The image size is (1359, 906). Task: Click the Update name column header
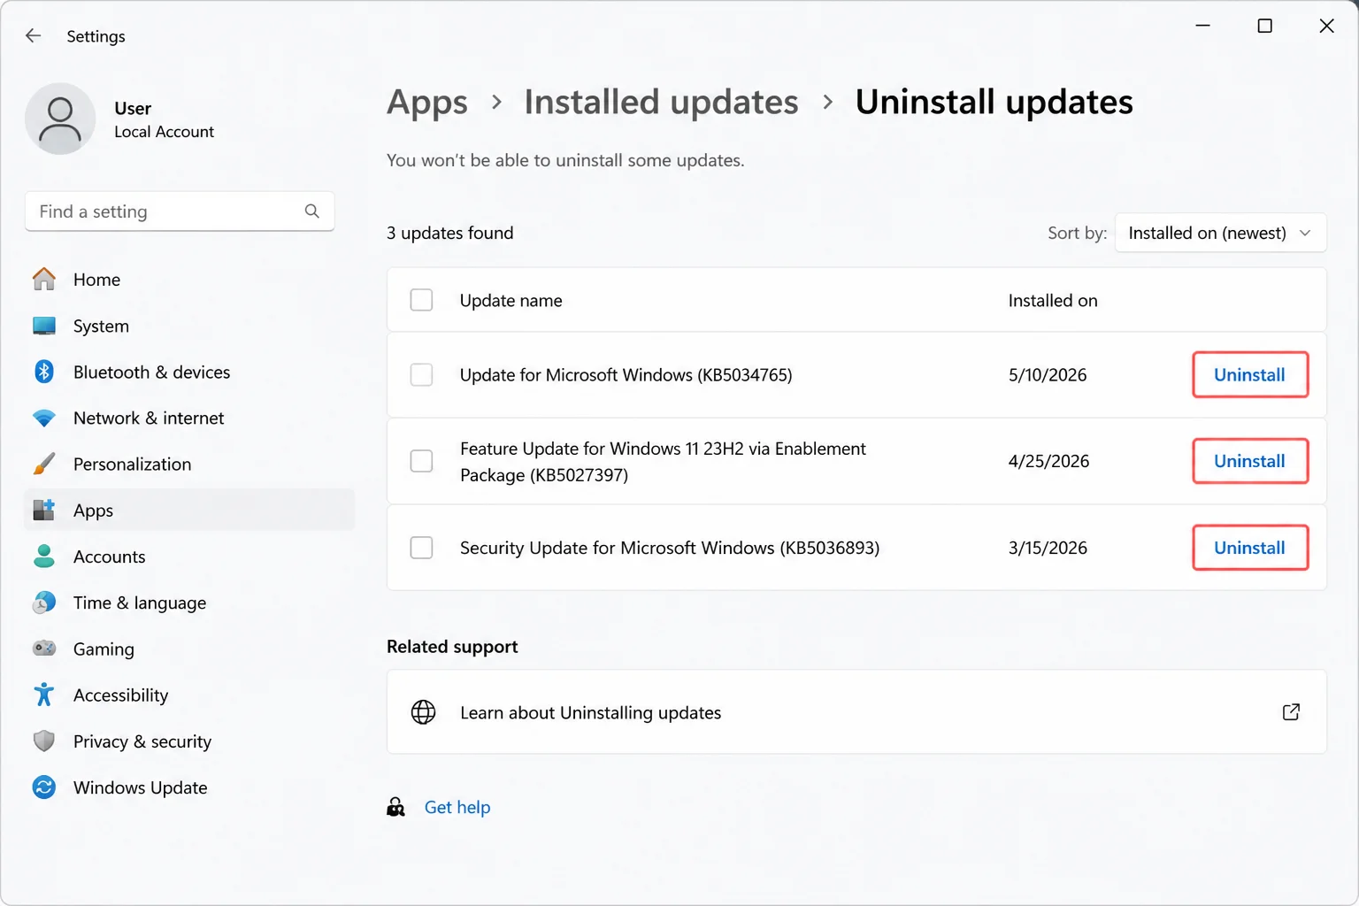[511, 300]
